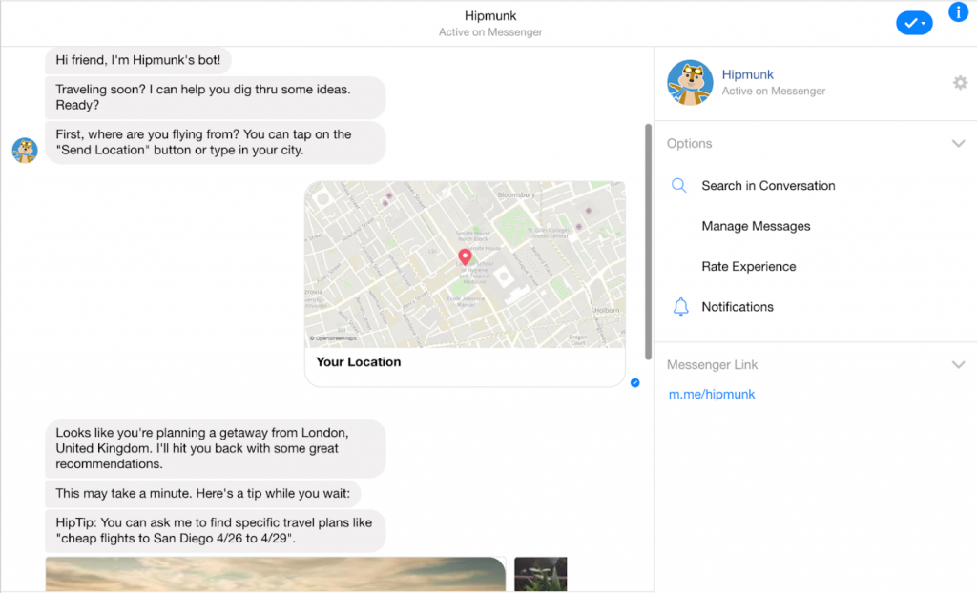Open Manage Messages option
This screenshot has height=593, width=977.
click(756, 226)
